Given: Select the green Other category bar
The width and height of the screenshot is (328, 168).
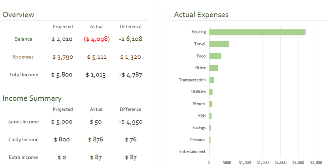Looking at the screenshot, I should point(214,68).
